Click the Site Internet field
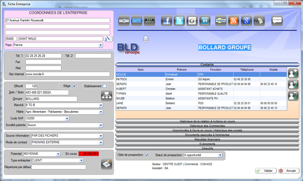The width and height of the screenshot is (303, 181). (68, 74)
